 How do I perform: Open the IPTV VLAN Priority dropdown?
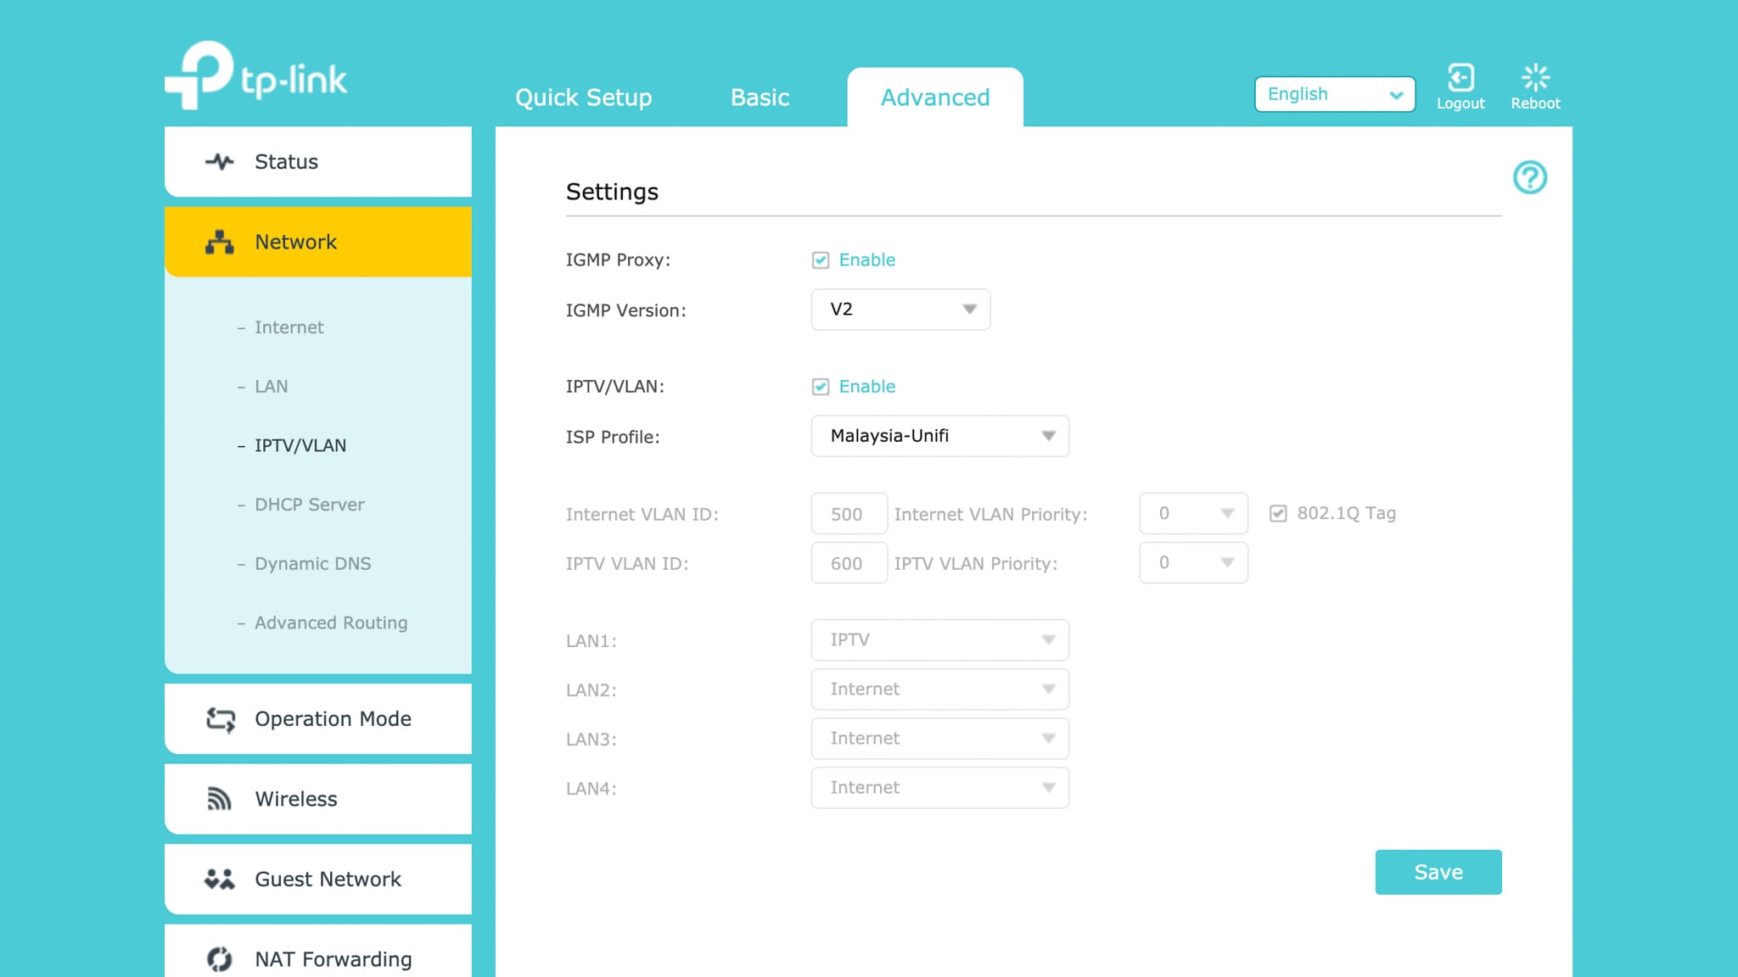click(1193, 562)
